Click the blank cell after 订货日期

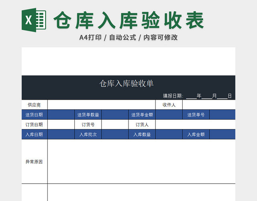tap(61, 125)
